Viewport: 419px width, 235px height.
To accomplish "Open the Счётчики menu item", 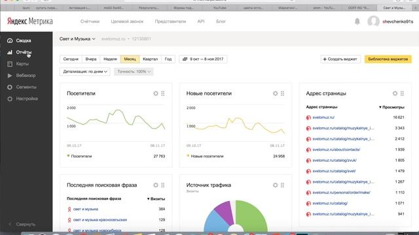I will [x=90, y=22].
